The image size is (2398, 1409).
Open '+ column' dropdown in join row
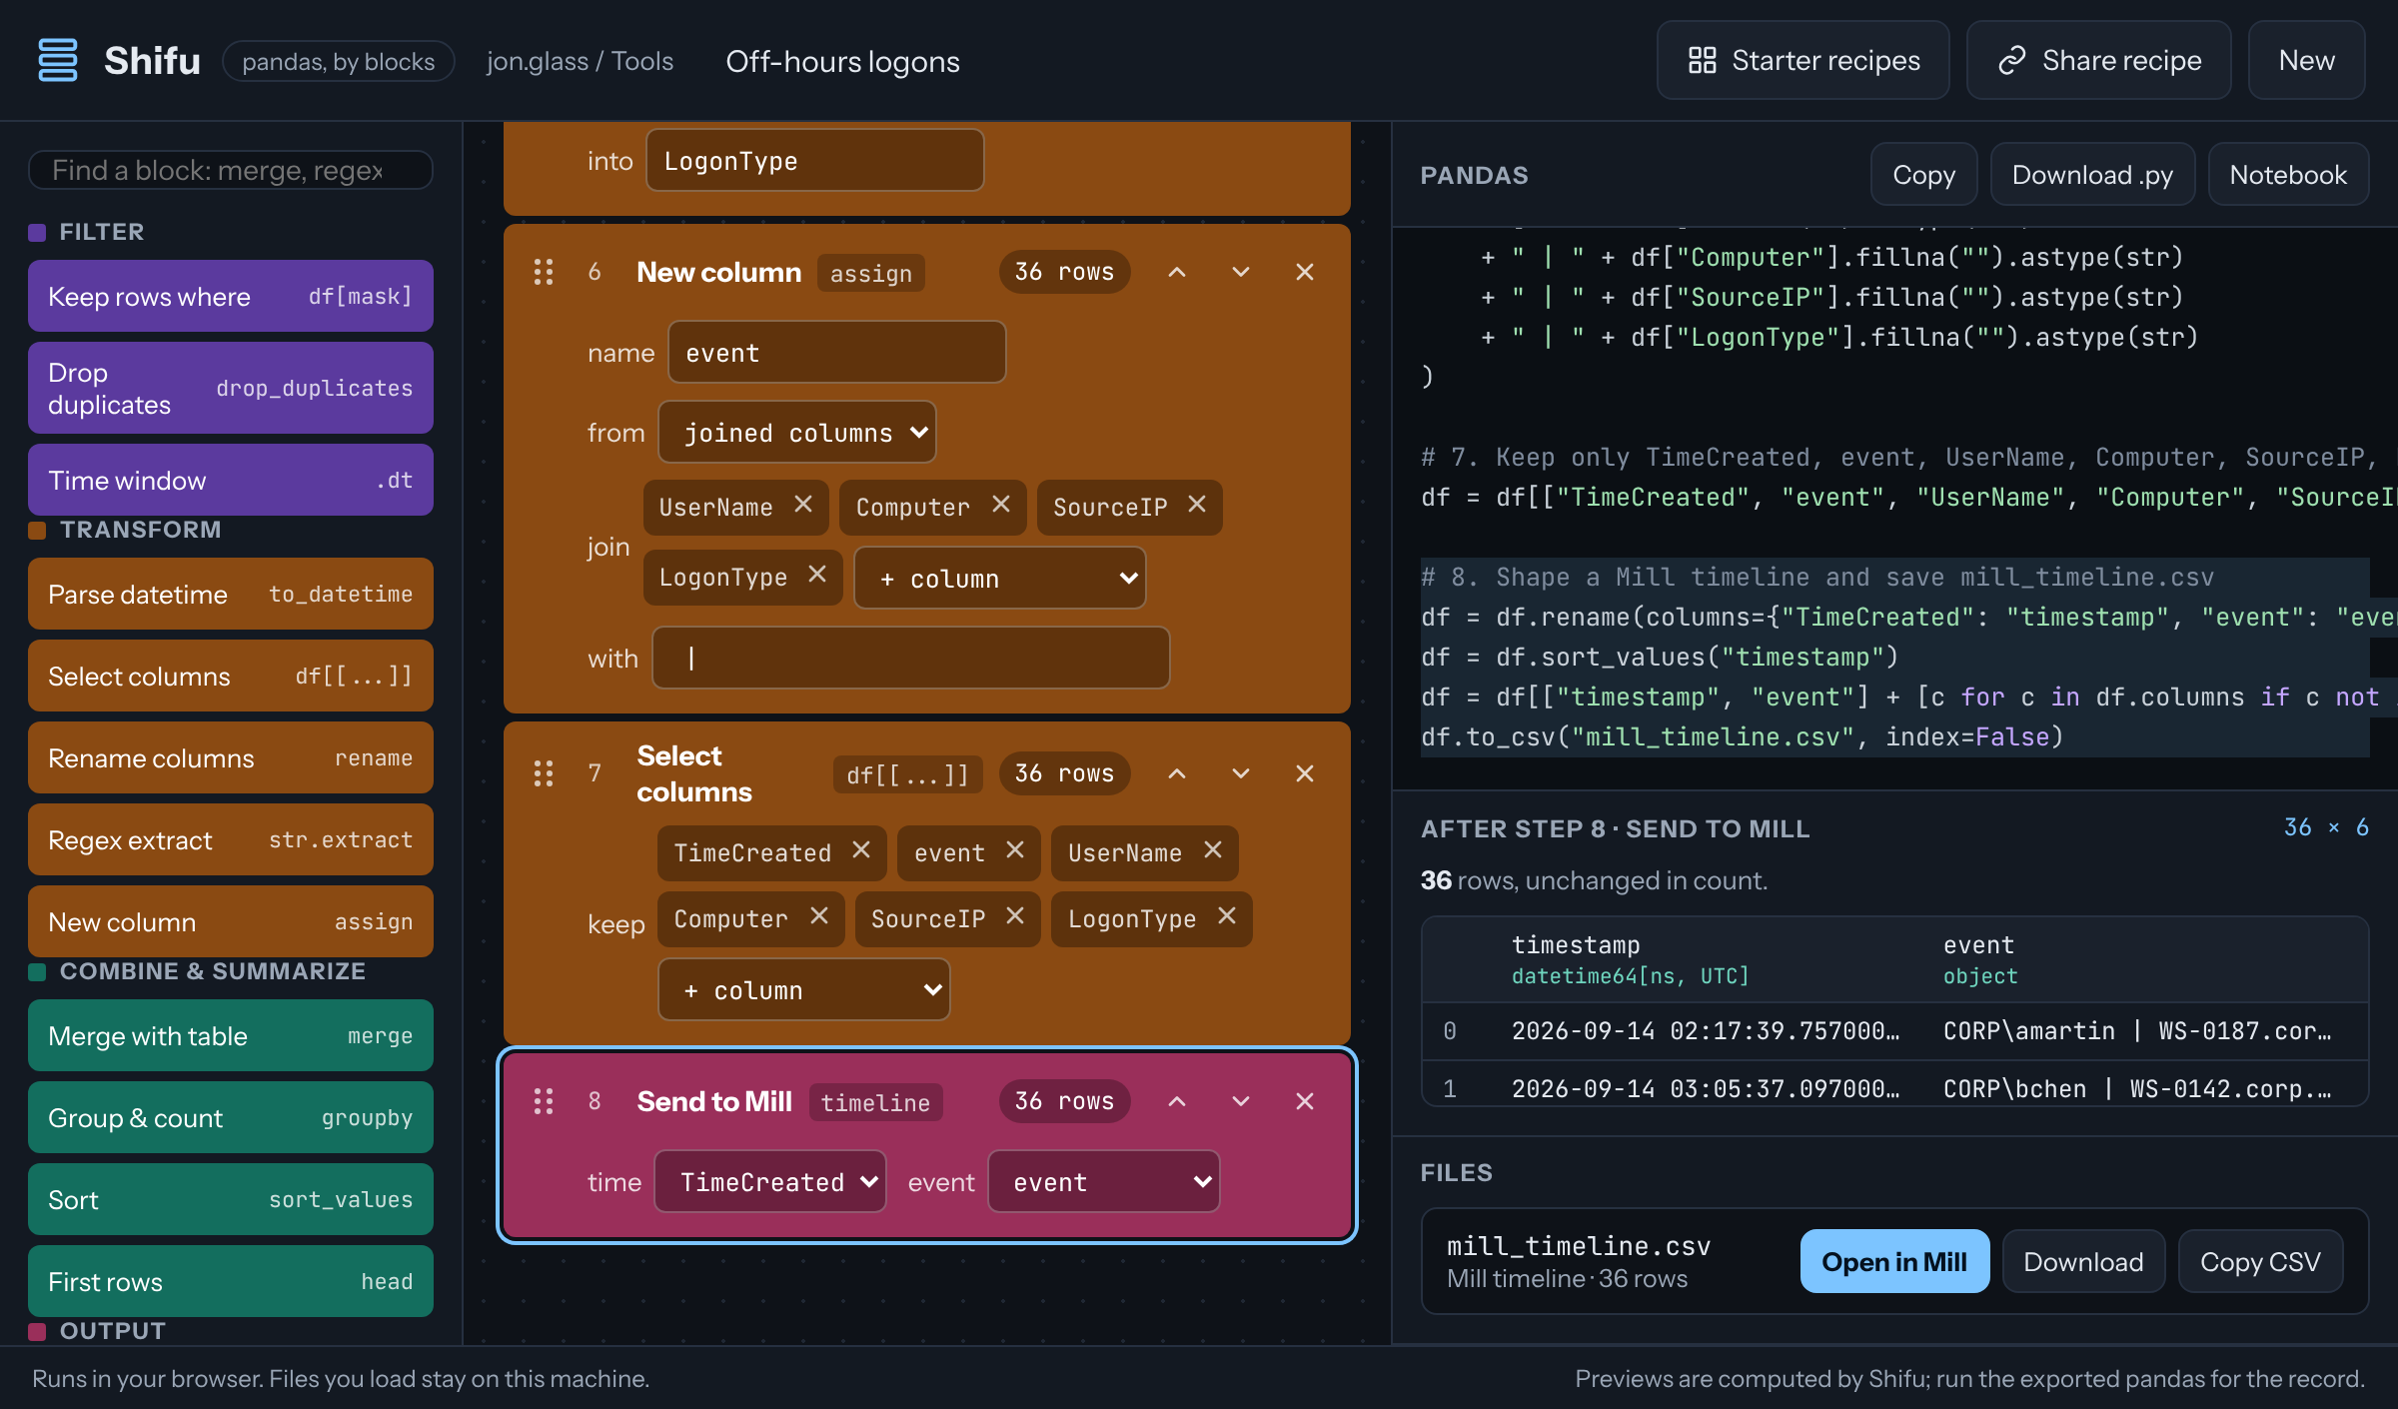[1000, 579]
